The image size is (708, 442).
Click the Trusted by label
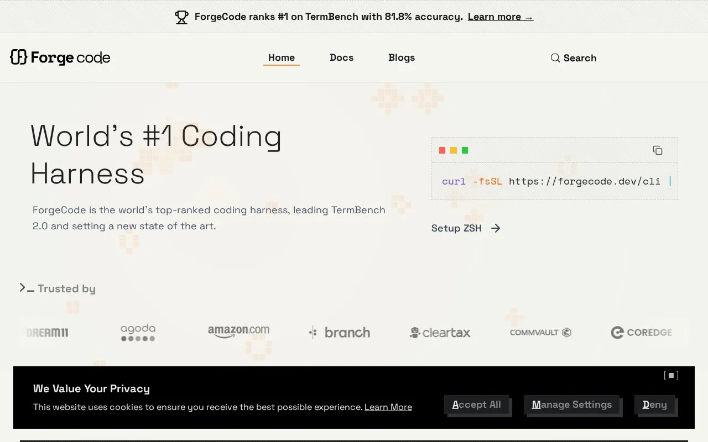pyautogui.click(x=67, y=288)
